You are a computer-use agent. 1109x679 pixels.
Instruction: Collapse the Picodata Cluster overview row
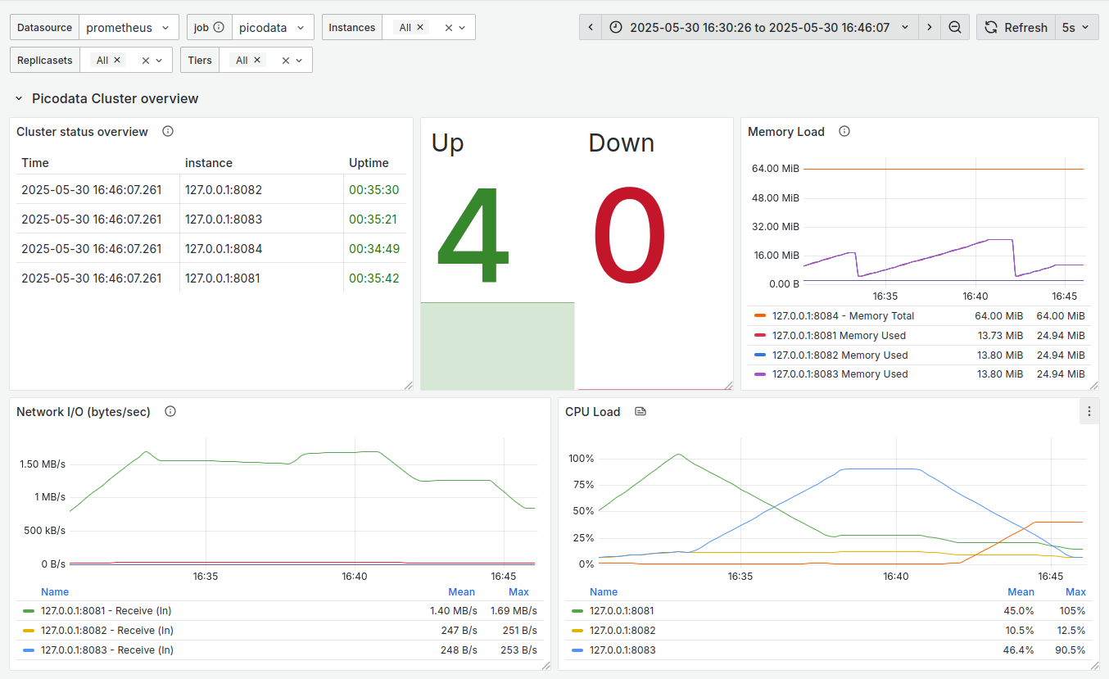[x=19, y=98]
